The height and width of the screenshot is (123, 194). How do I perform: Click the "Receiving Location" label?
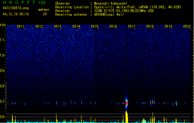(72, 7)
